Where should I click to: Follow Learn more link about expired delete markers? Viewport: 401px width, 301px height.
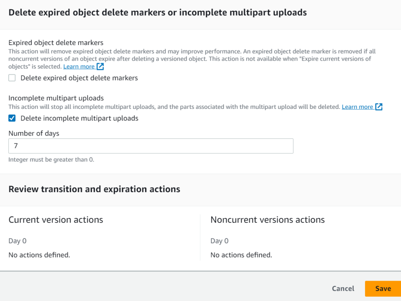click(x=79, y=67)
